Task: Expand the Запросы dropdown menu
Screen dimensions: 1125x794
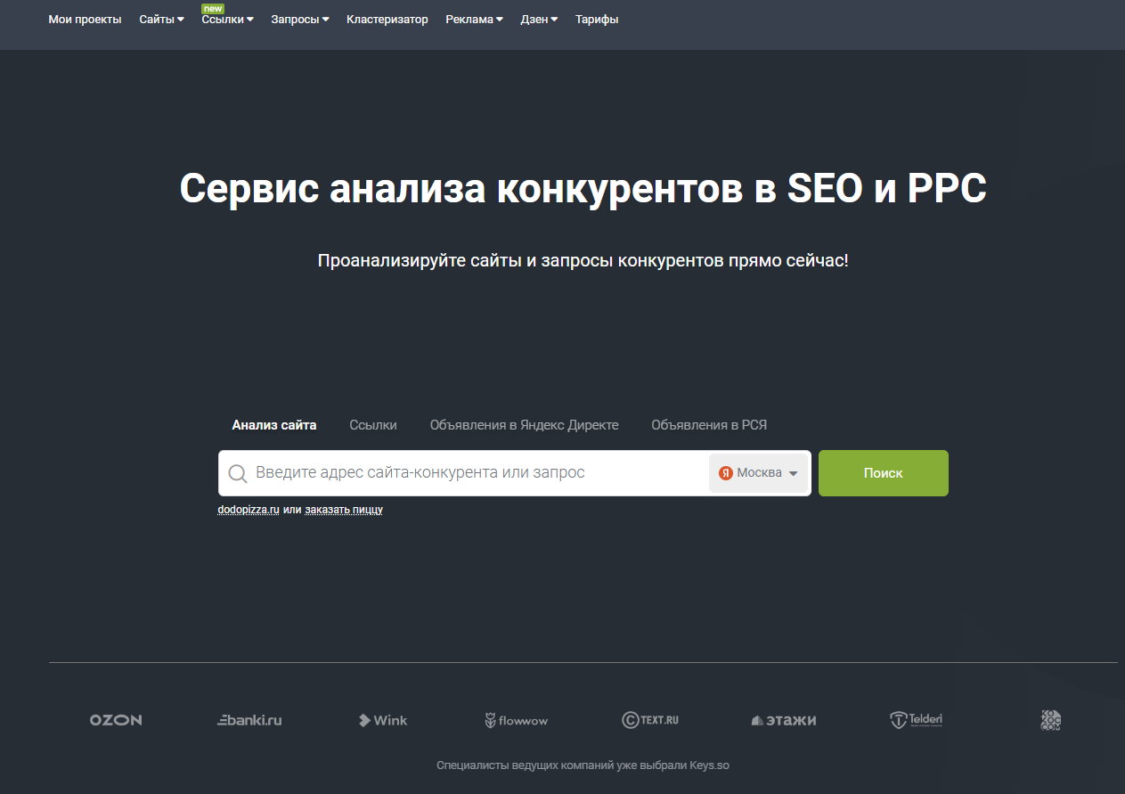Action: coord(299,20)
